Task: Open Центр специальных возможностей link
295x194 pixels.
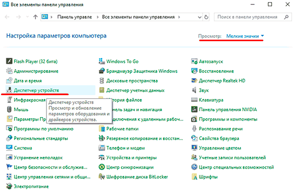Action: click(236, 167)
